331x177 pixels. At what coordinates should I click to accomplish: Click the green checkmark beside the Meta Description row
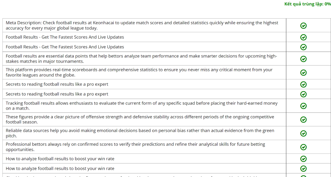(x=303, y=26)
